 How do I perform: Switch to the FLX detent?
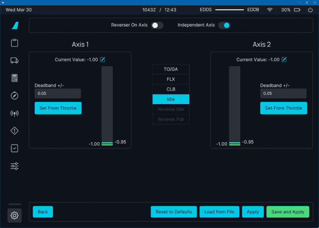click(x=171, y=79)
